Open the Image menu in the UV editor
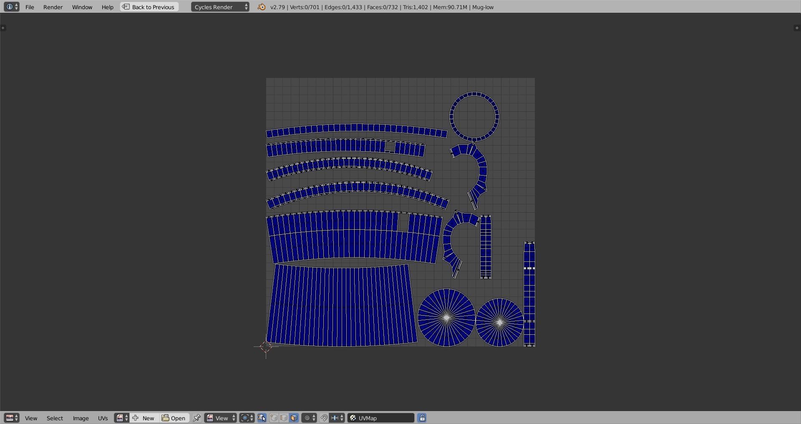 81,418
